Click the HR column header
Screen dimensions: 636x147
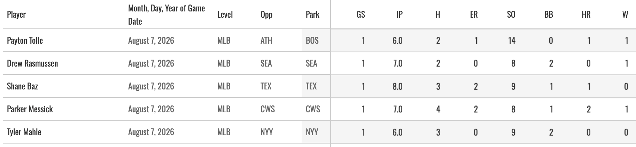click(586, 15)
